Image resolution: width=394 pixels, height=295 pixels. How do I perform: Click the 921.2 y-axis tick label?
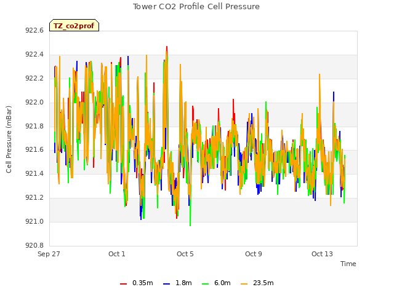tap(34, 198)
